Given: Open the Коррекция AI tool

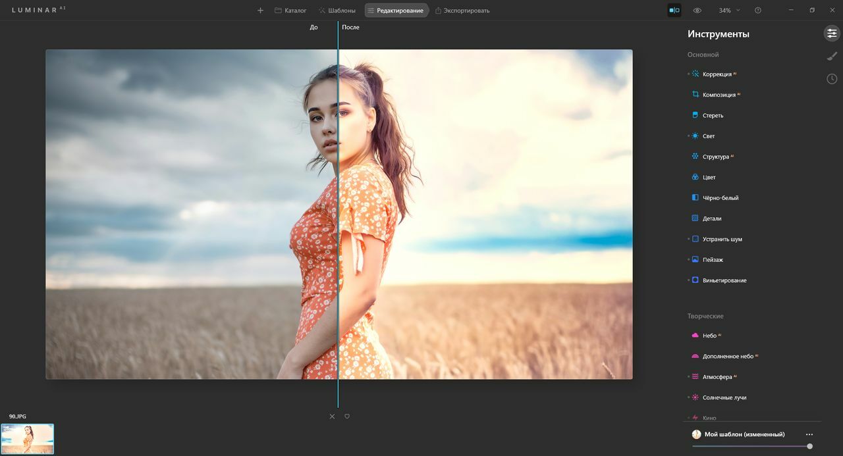Looking at the screenshot, I should [x=717, y=74].
